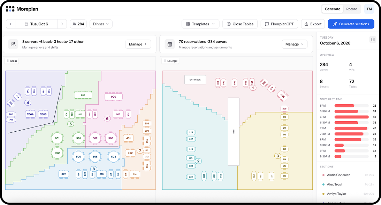Viewport: 381px width, 205px height.
Task: Click the reservations calendar icon
Action: coord(170,44)
